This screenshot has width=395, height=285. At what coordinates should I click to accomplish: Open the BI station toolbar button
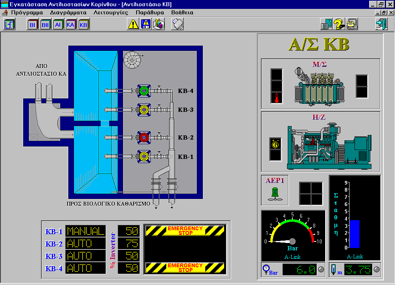(x=32, y=24)
